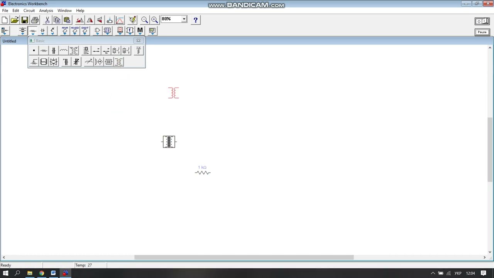
Task: Pick the Variable capacitor component
Action: pyautogui.click(x=76, y=62)
